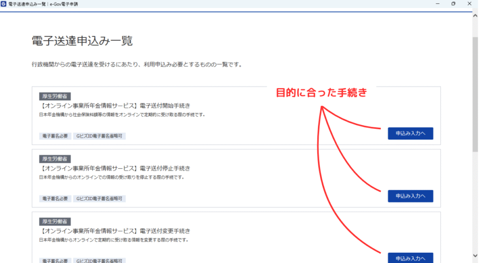
Task: Click description 日本年金機構から社会保険料額等の情報
Action: pyautogui.click(x=122, y=115)
